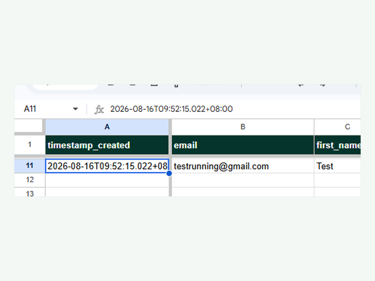Select column B header
375x281 pixels.
(243, 127)
